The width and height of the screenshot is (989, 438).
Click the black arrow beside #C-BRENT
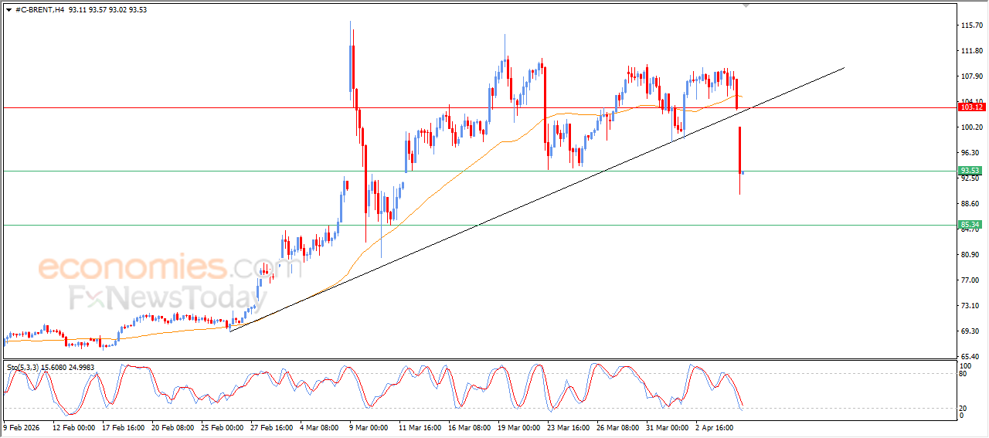click(x=8, y=10)
